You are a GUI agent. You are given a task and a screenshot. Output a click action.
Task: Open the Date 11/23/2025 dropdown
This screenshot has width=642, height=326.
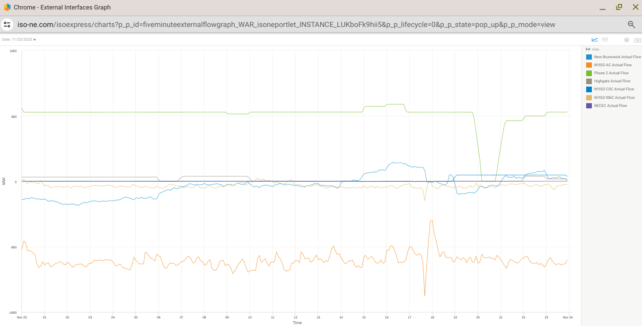pyautogui.click(x=19, y=40)
